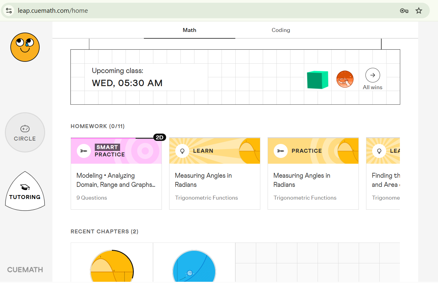
Task: Select the Math tab
Action: coord(189,30)
